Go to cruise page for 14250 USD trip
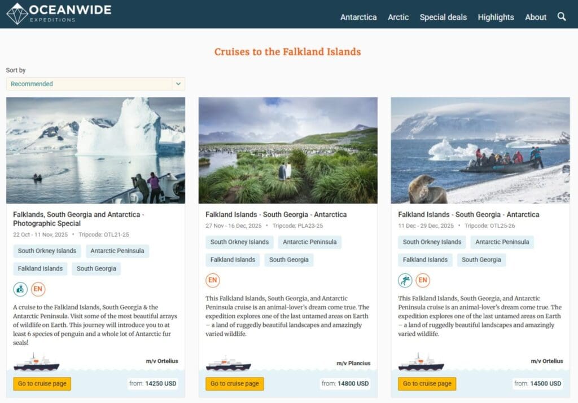Image resolution: width=578 pixels, height=403 pixels. [x=42, y=384]
